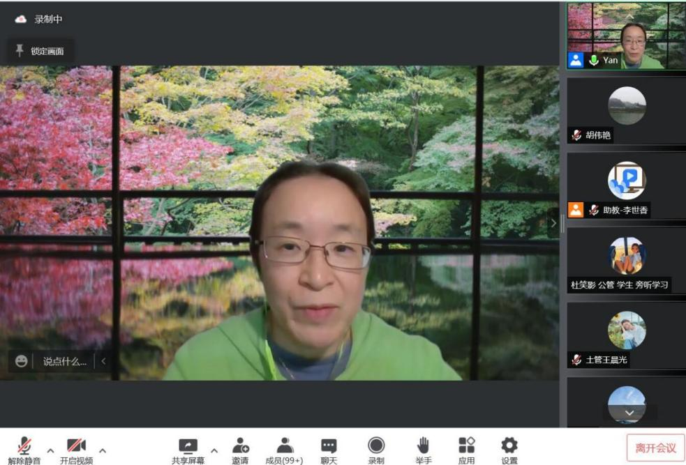
Task: Click the invite (邀请) icon
Action: tap(240, 446)
